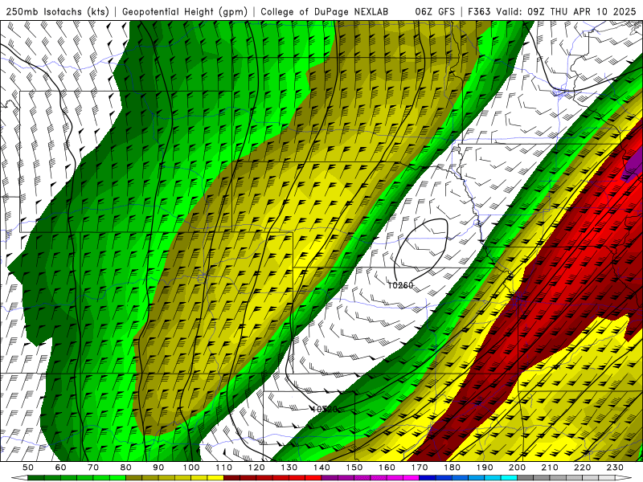Click the 10320 height contour label
643x482 pixels.
[324, 409]
